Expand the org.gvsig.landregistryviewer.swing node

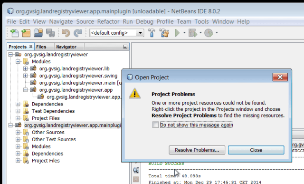point(25,76)
